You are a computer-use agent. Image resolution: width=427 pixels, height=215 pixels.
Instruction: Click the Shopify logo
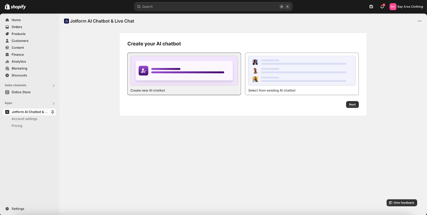pos(15,7)
